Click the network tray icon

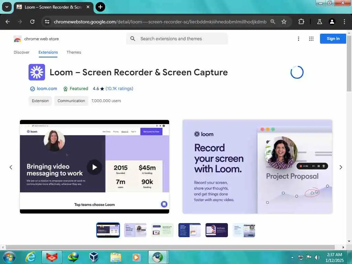300,257
